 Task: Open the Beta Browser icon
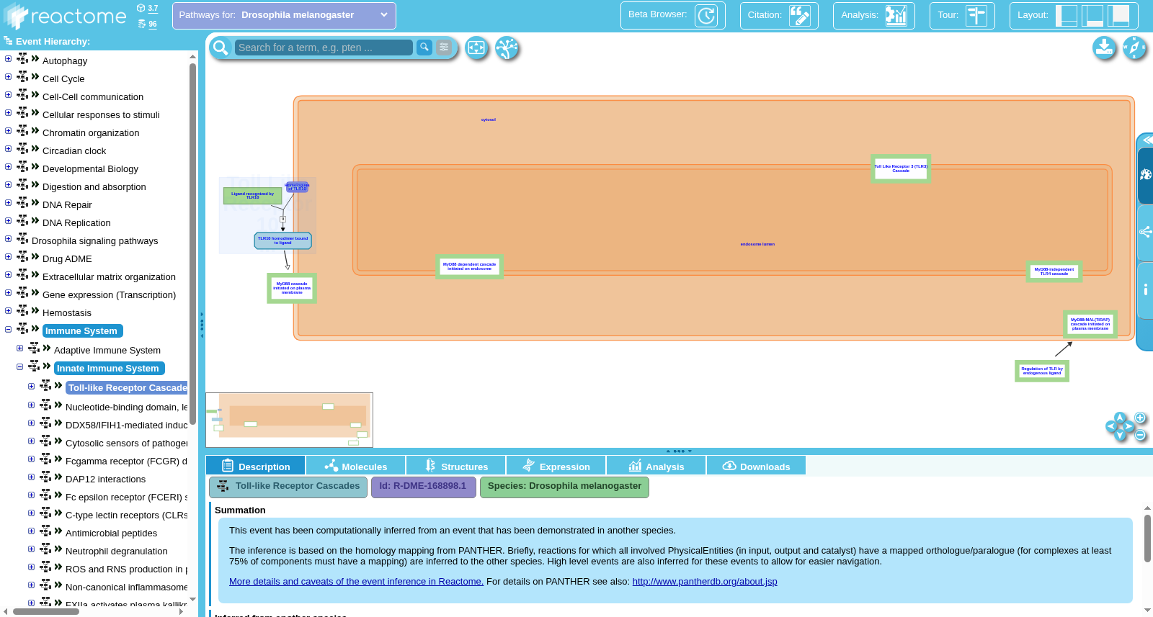(x=705, y=15)
